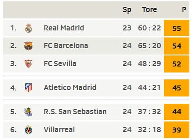This screenshot has height=139, width=193.
Task: Click Barcelona's orange 54 points cell
Action: [x=177, y=46]
